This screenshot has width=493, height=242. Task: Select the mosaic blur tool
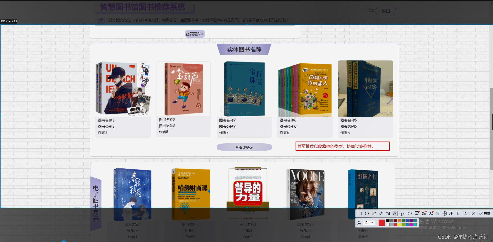click(x=388, y=213)
